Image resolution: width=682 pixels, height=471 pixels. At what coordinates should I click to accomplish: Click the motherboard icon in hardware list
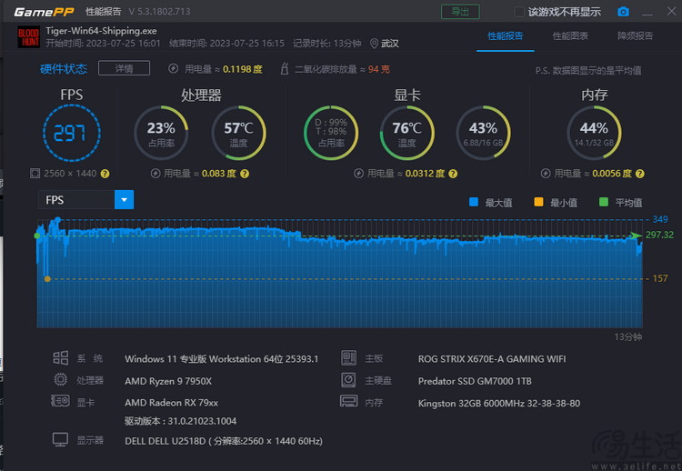[x=349, y=358]
